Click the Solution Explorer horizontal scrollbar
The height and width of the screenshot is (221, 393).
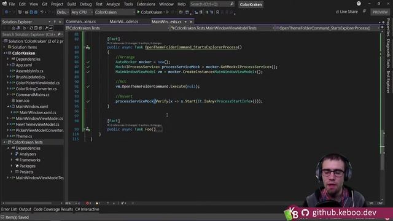tap(28, 203)
